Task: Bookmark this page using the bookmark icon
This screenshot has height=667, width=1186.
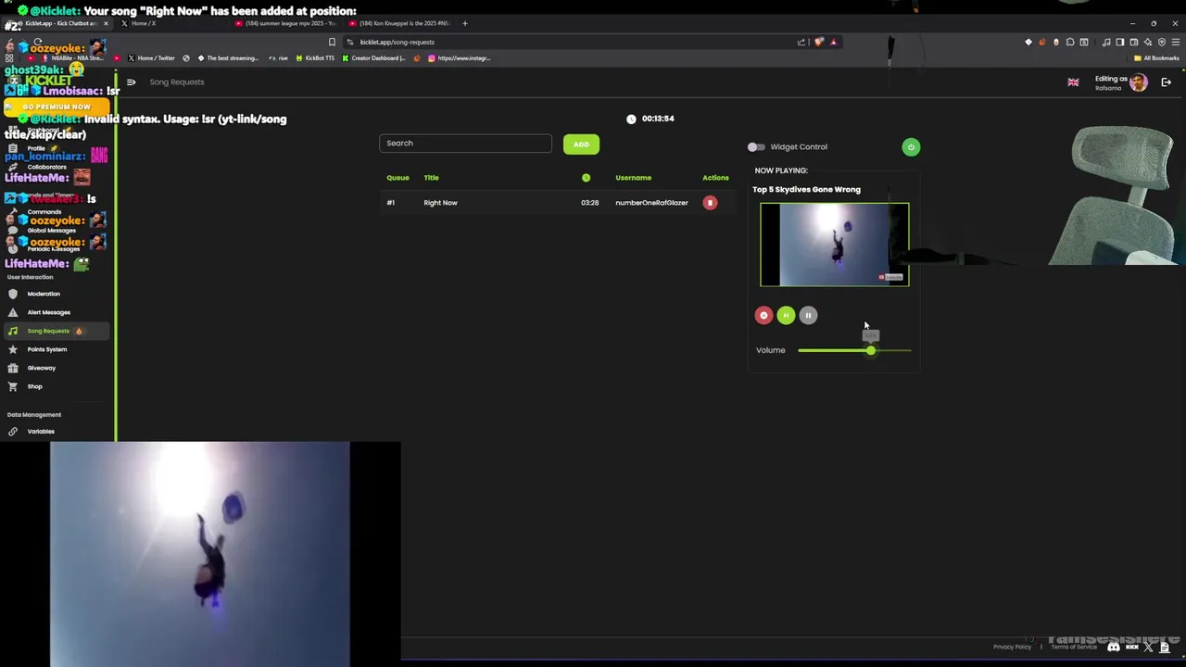Action: pos(332,42)
